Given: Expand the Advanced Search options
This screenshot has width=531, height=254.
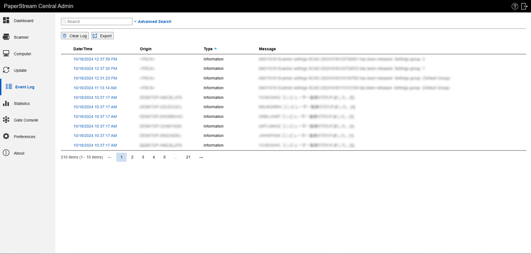Looking at the screenshot, I should pyautogui.click(x=154, y=22).
